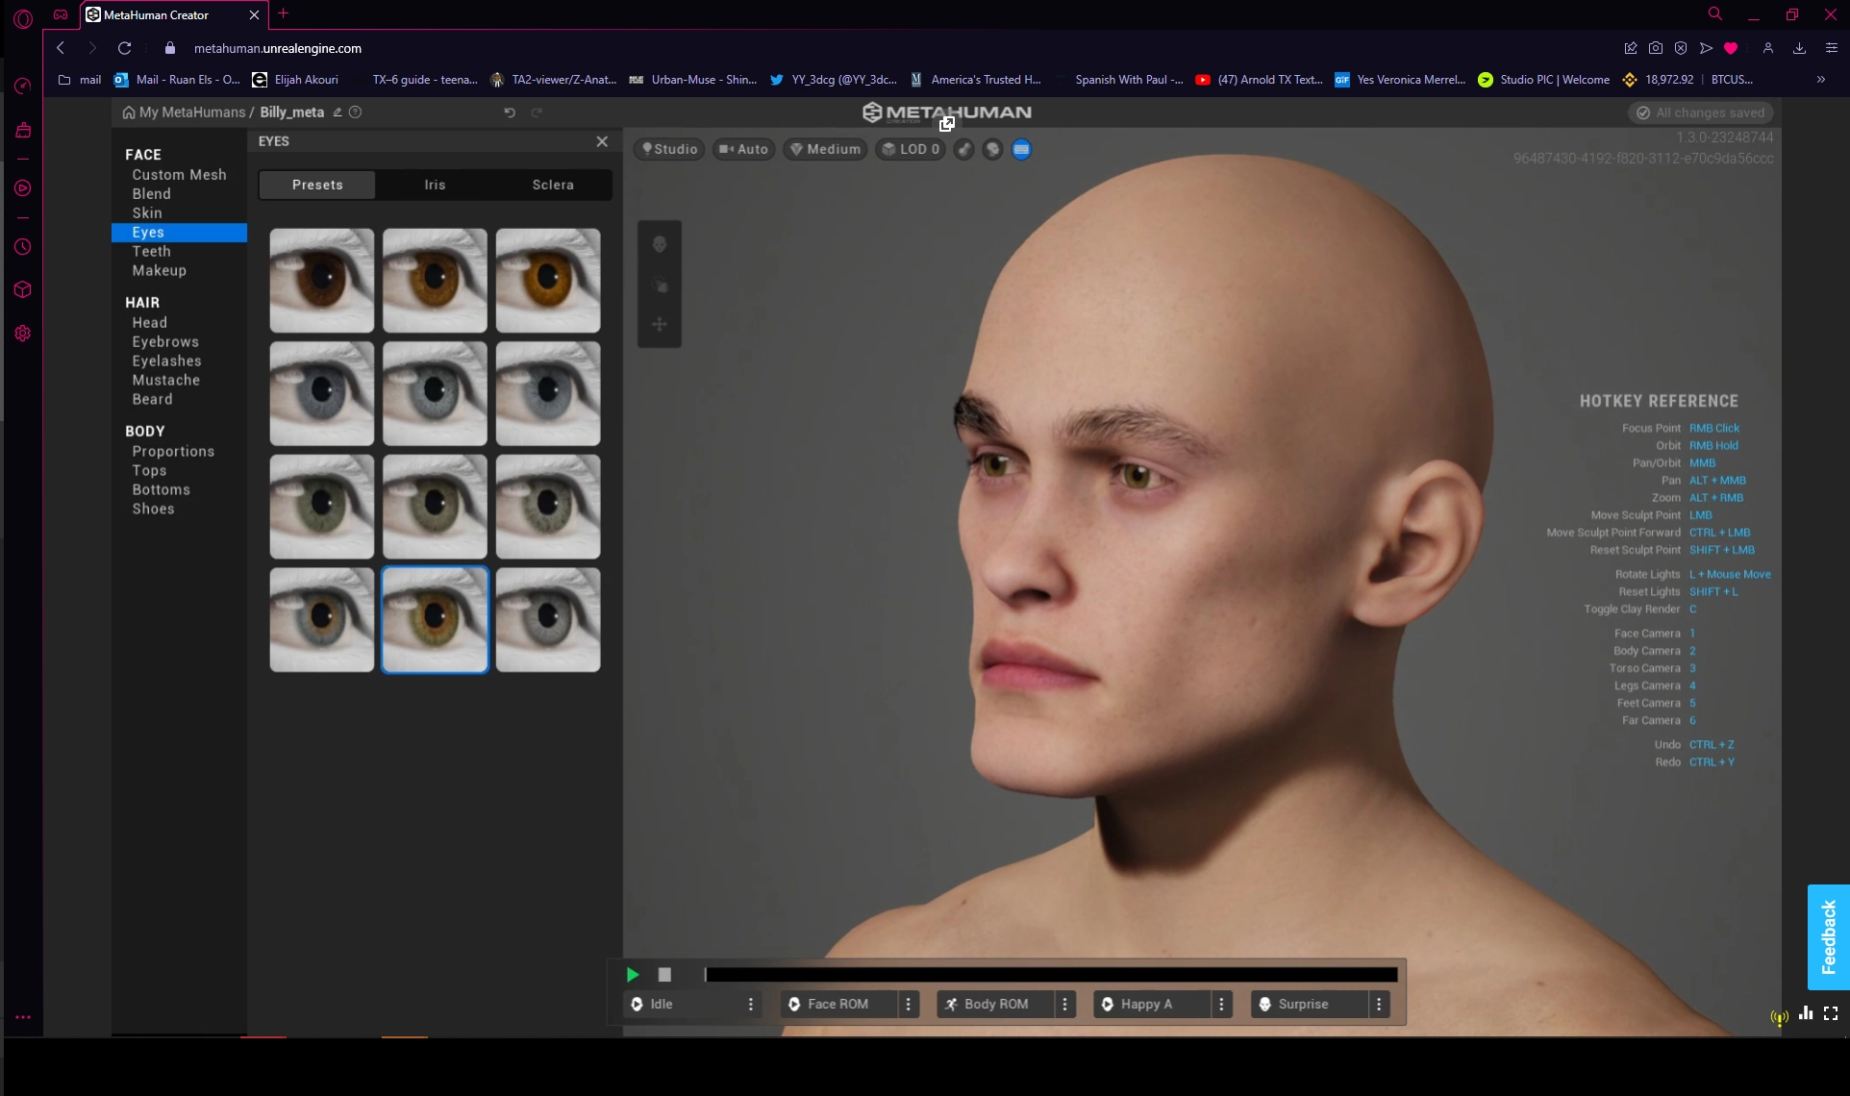This screenshot has height=1096, width=1850.
Task: Close the Eyes panel
Action: pyautogui.click(x=602, y=141)
